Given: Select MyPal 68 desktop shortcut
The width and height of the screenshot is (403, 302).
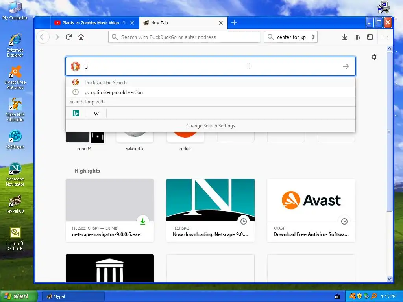Looking at the screenshot, I should [15, 204].
